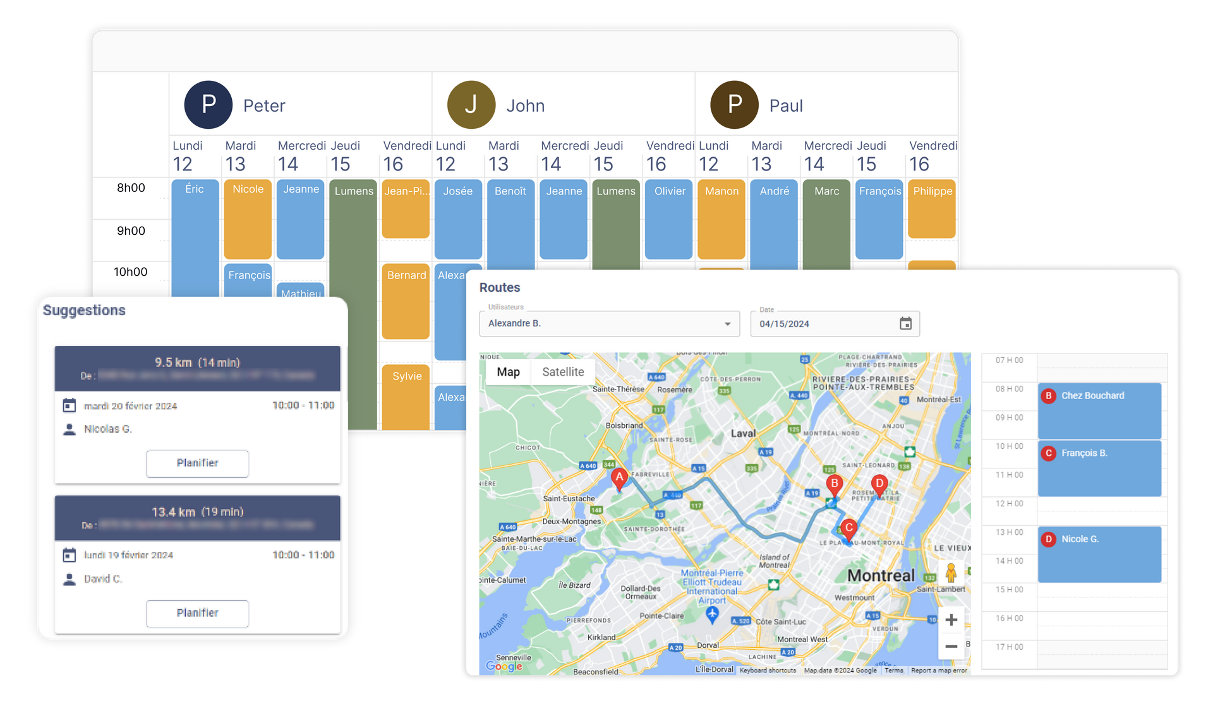This screenshot has height=704, width=1213.
Task: Click Planifier on the 13.4 km suggestion
Action: (197, 613)
